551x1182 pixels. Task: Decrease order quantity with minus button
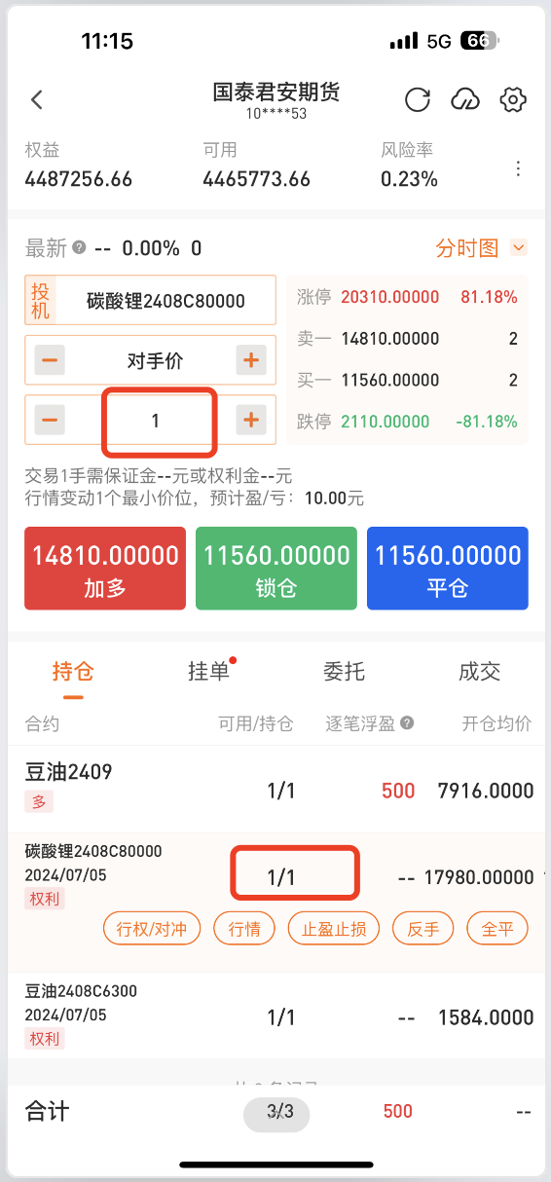coord(51,421)
